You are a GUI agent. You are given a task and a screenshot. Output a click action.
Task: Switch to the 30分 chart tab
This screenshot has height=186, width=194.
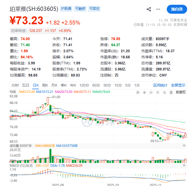pyautogui.click(x=107, y=85)
